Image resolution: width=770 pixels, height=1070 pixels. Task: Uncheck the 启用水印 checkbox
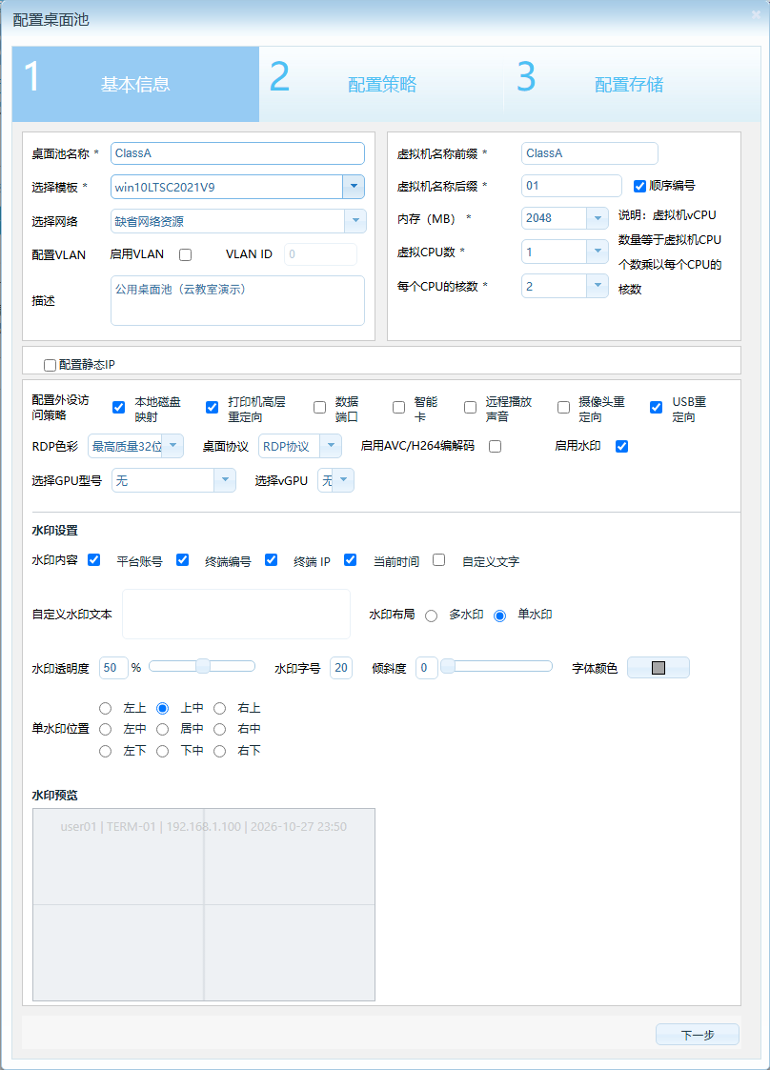tap(622, 446)
